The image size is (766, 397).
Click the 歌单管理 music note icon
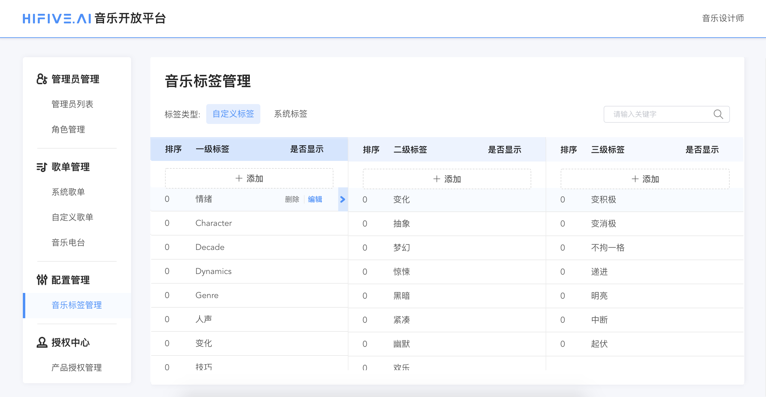click(x=41, y=167)
